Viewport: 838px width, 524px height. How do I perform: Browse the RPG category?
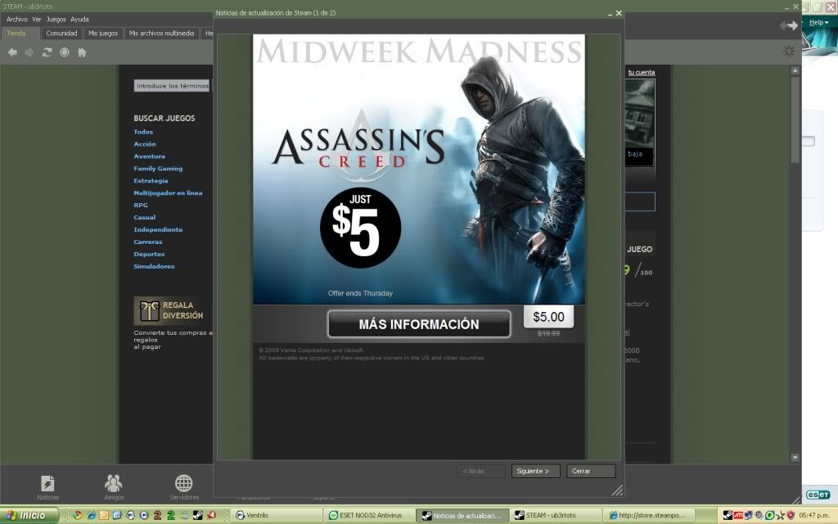click(141, 206)
